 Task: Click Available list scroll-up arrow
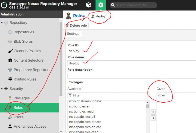point(148,102)
